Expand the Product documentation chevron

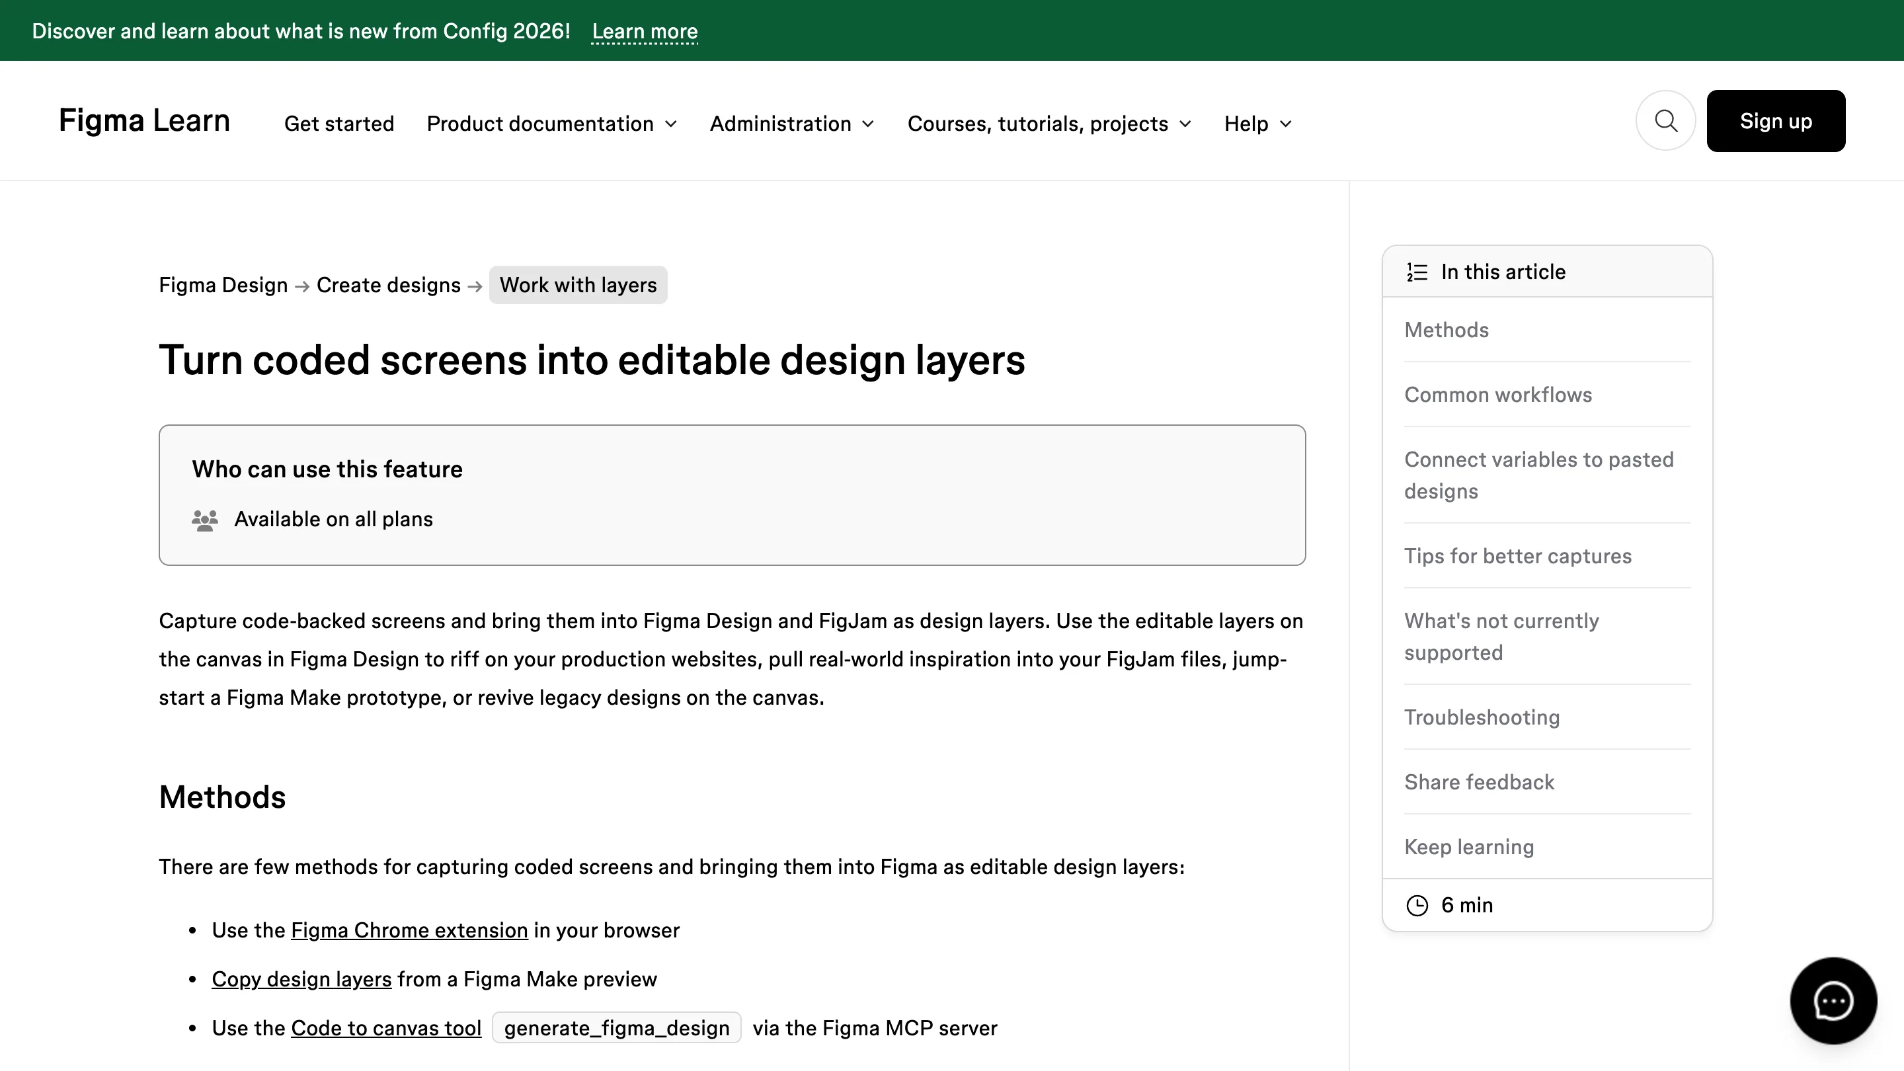tap(671, 124)
